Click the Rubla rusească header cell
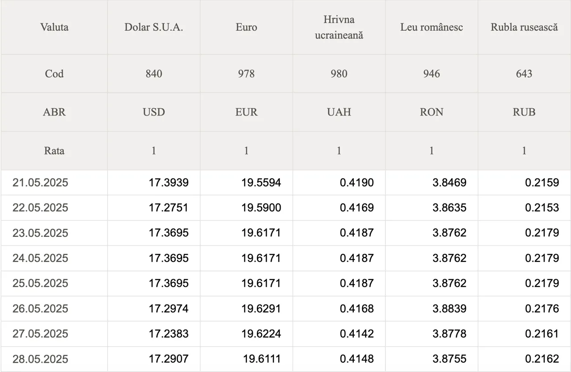 tap(524, 27)
